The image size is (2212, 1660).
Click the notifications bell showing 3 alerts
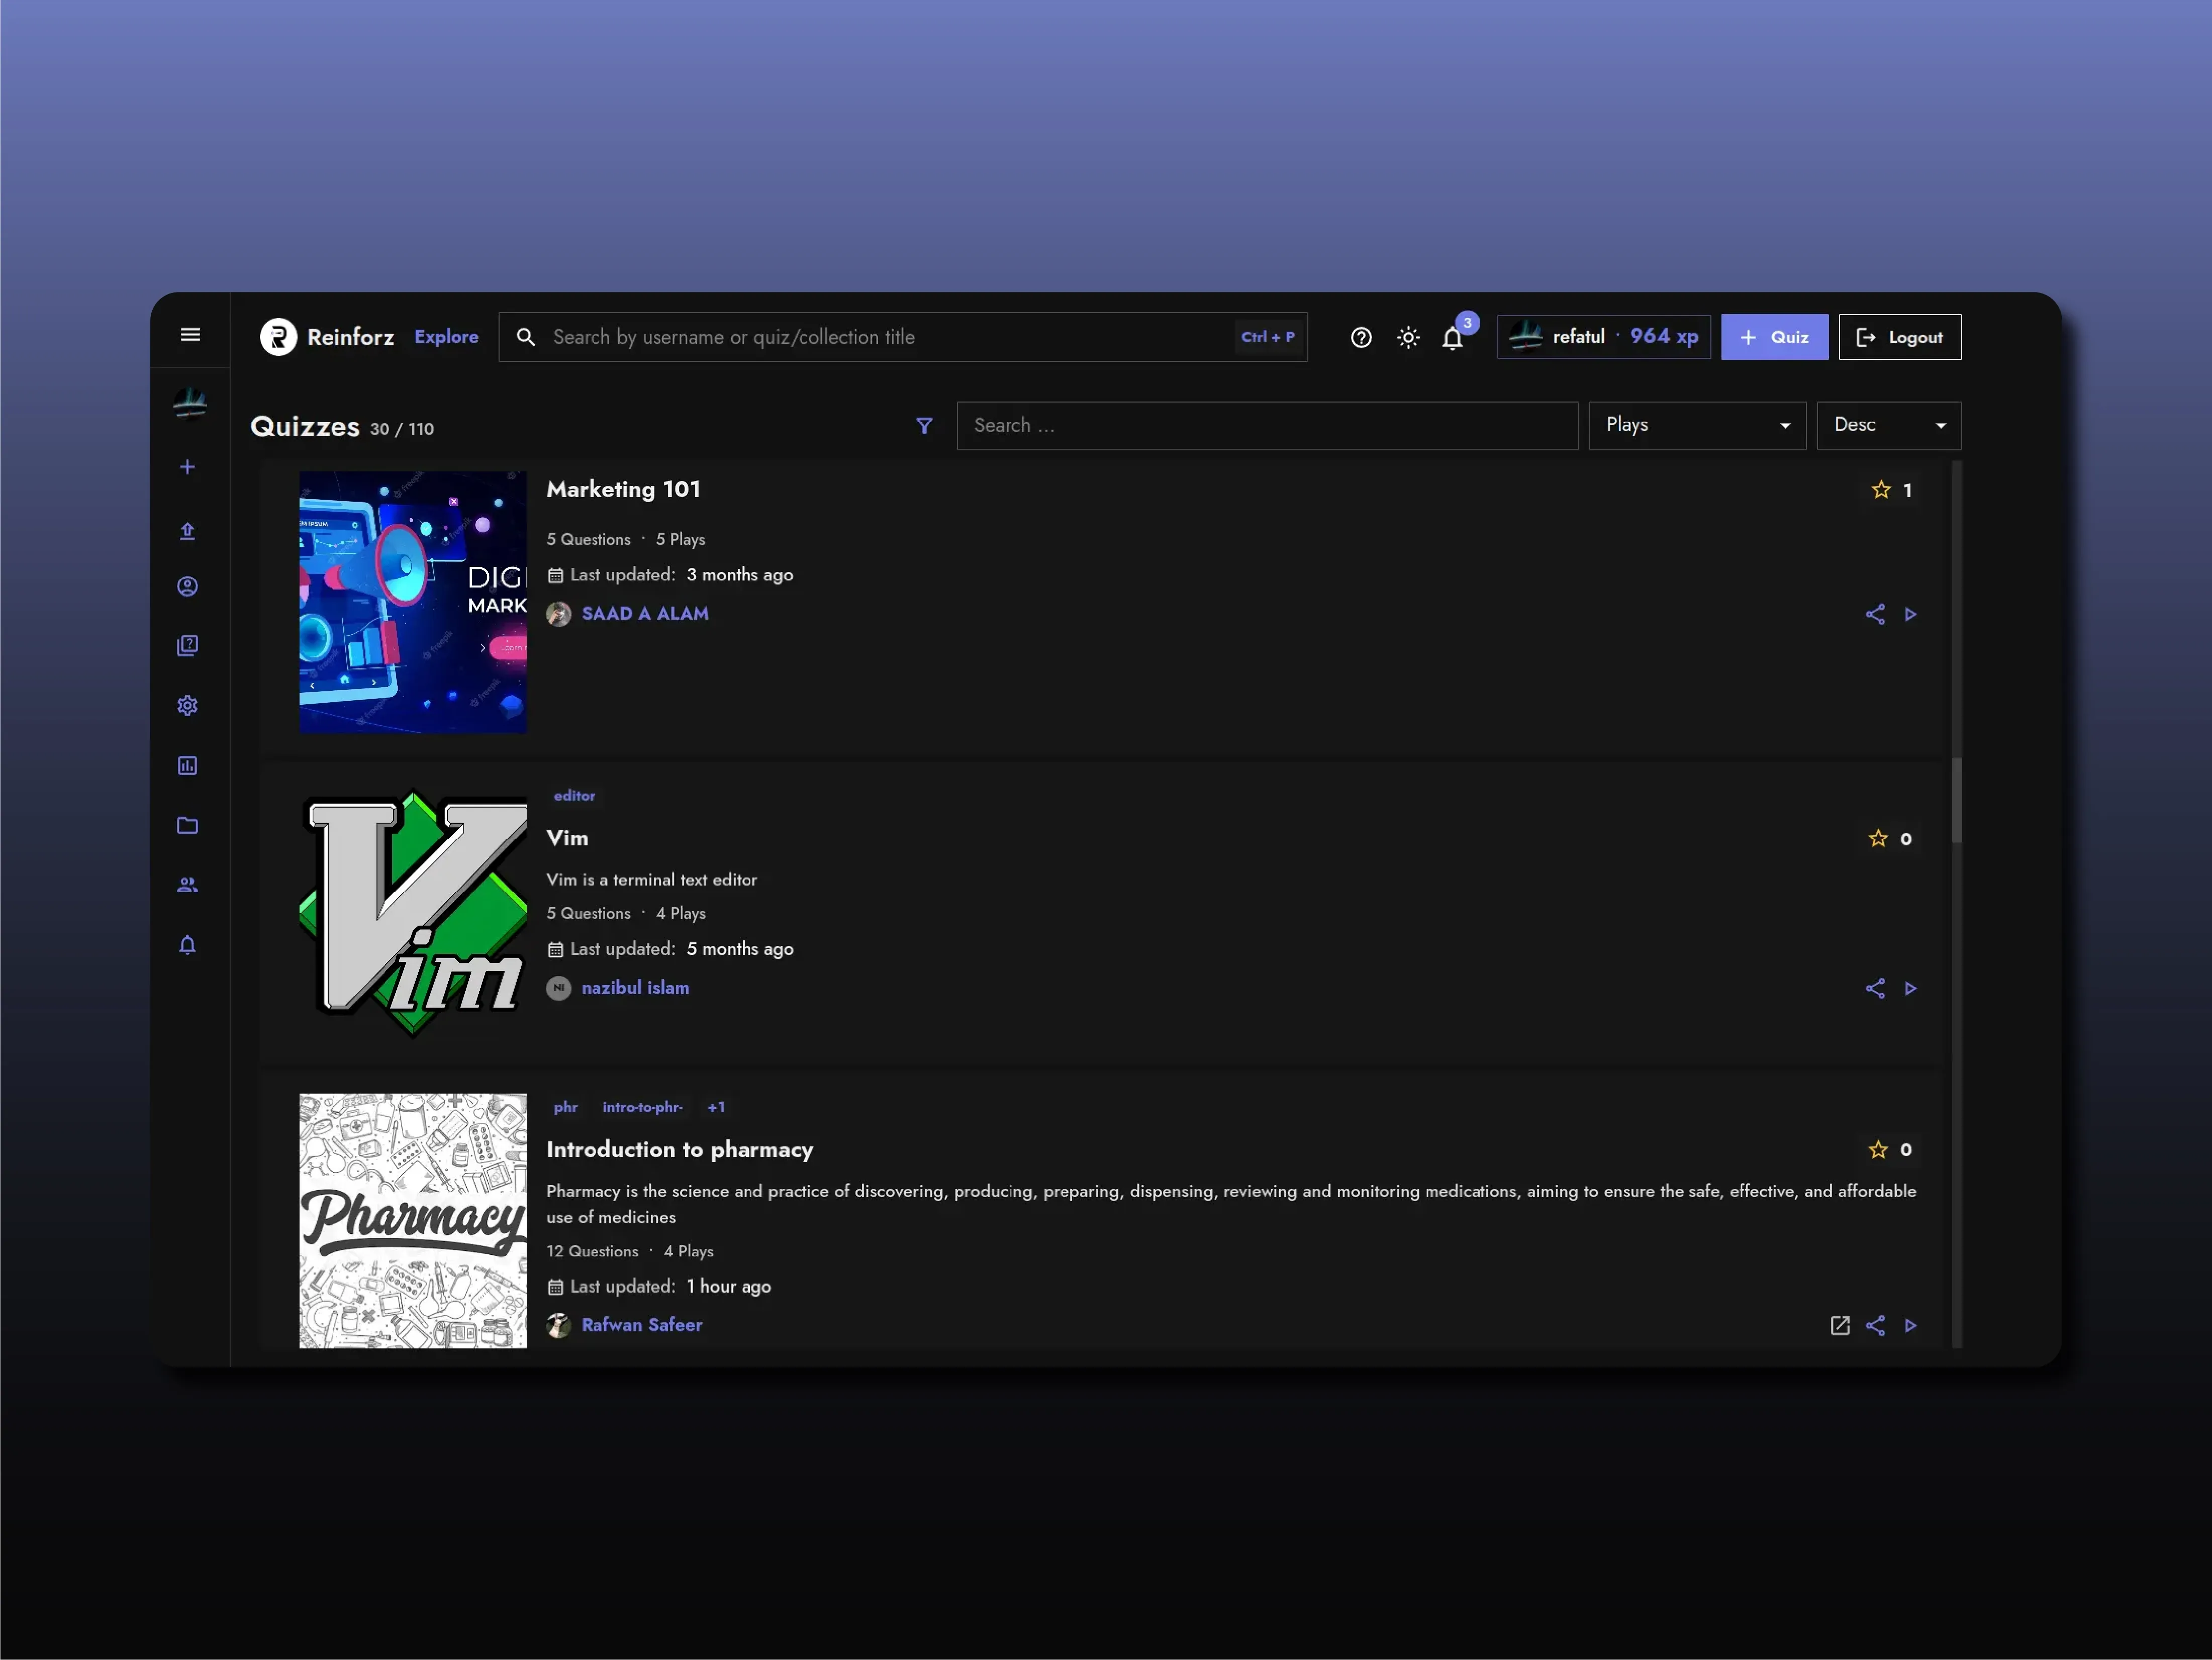coord(1452,338)
